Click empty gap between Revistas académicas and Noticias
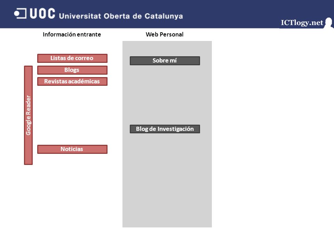The image size is (334, 250). [x=72, y=115]
